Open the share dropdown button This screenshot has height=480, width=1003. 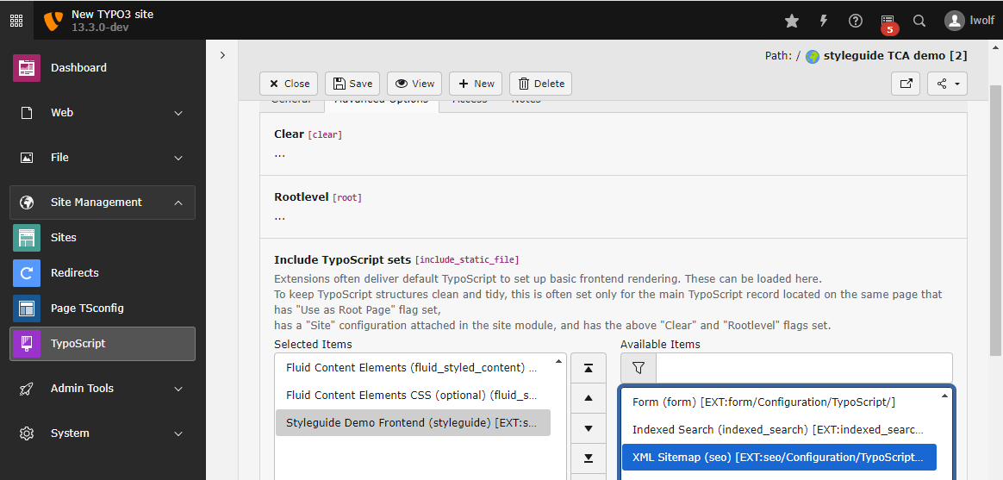(947, 84)
